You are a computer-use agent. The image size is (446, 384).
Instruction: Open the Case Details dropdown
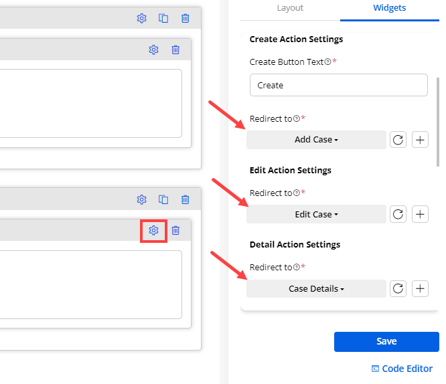[x=316, y=289]
